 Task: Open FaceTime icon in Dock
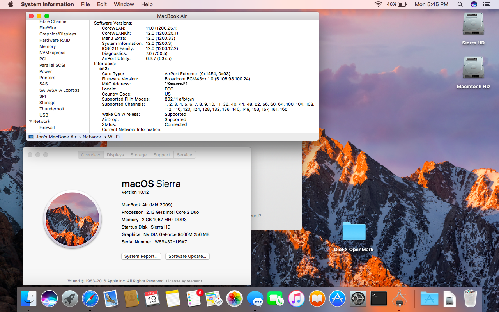pyautogui.click(x=276, y=299)
